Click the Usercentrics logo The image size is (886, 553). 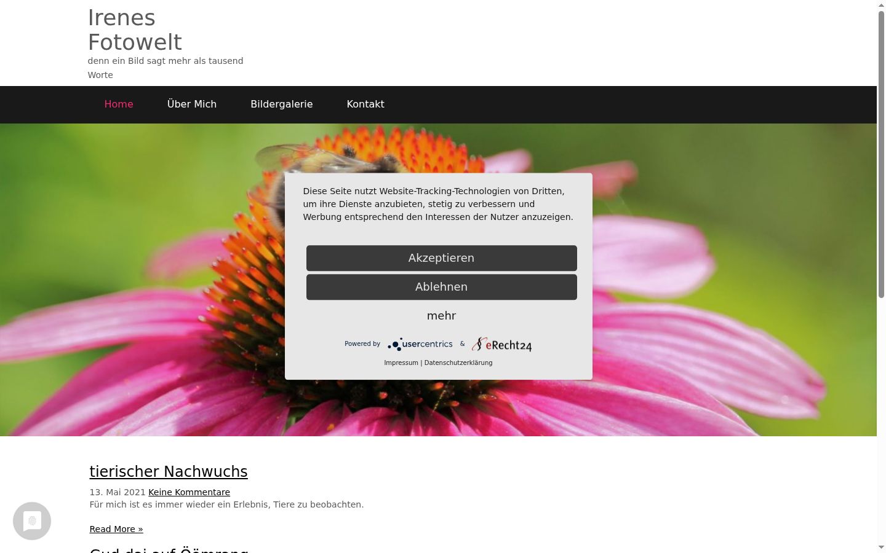point(420,344)
